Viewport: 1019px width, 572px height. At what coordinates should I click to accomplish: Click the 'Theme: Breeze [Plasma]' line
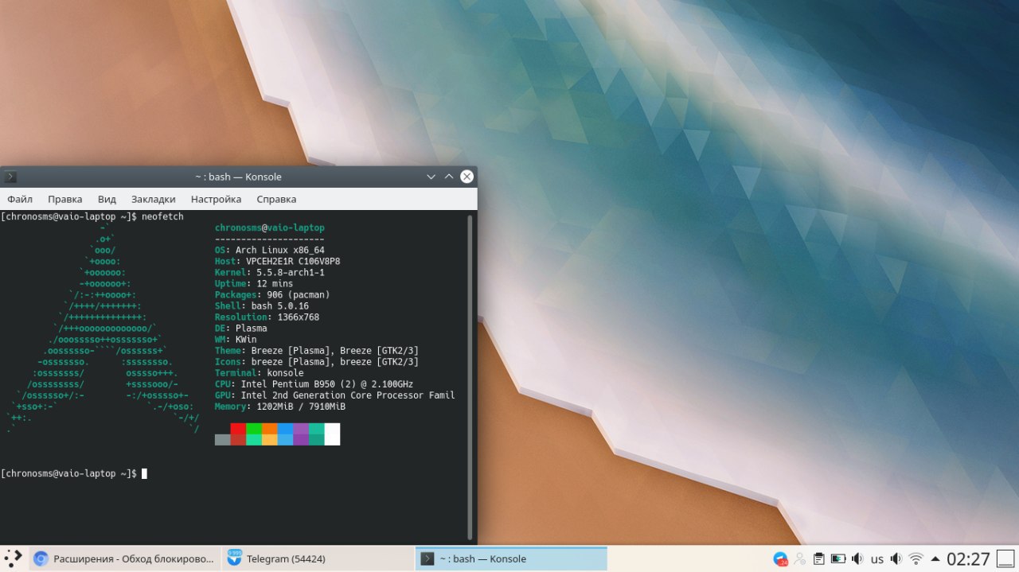(317, 350)
